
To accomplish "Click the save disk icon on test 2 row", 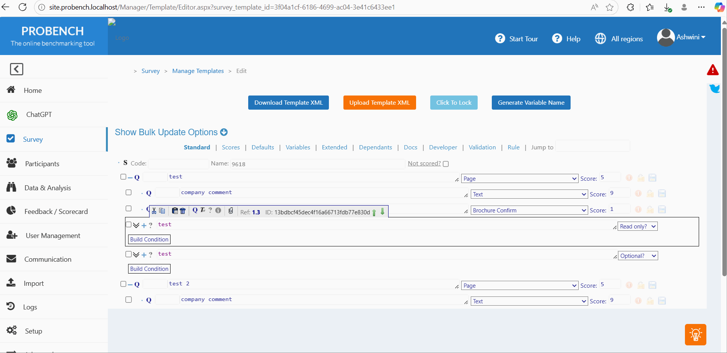I will 653,285.
